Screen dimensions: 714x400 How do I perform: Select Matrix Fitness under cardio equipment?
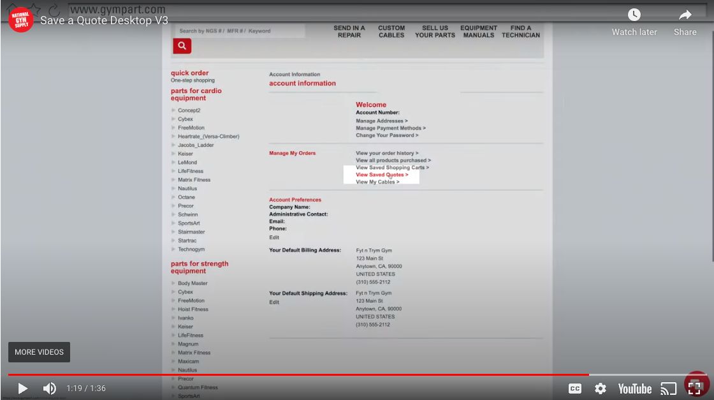coord(194,180)
